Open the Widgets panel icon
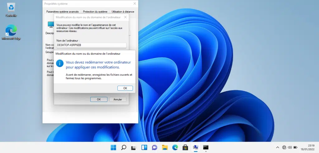This screenshot has width=319, height=153. point(144,147)
